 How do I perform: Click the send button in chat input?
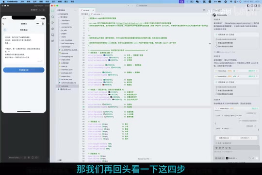coord(257,158)
